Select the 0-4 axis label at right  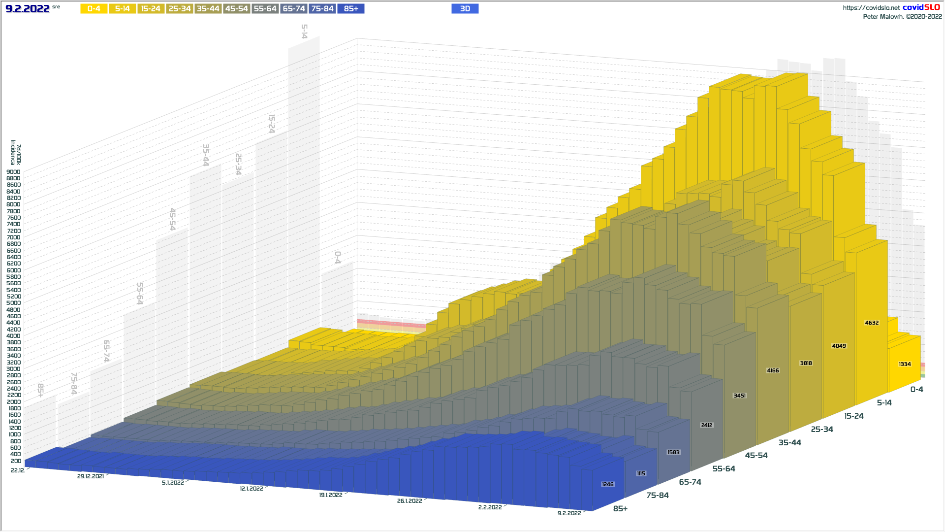916,390
